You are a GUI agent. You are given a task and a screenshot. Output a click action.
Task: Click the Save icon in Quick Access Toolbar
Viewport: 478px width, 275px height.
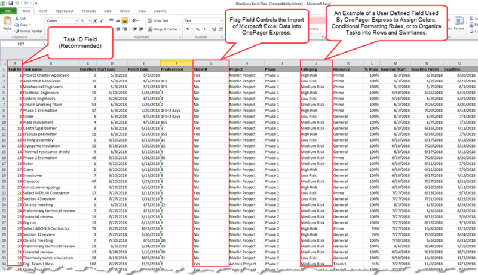(x=10, y=4)
